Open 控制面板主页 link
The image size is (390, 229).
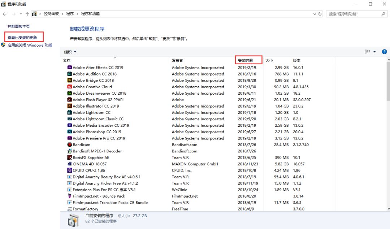click(18, 26)
